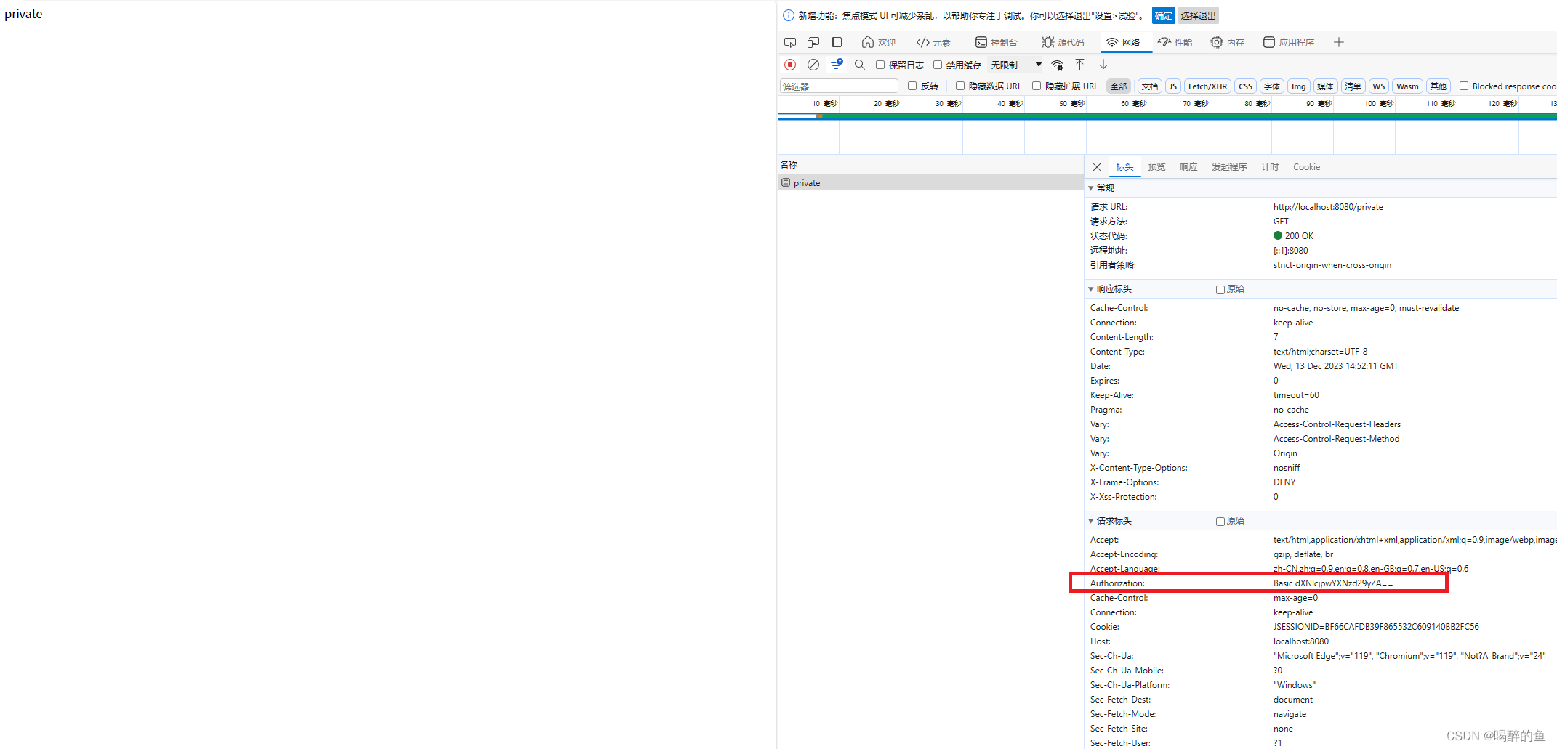Filter by Wasm type
This screenshot has width=1557, height=749.
pos(1407,86)
